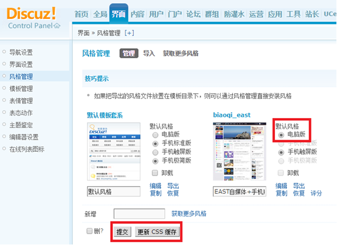This screenshot has height=248, width=337.
Task: Click 导出 link for the default template
Action: [x=173, y=186]
